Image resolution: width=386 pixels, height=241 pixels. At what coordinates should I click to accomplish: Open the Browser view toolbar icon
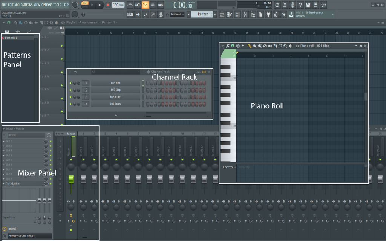pyautogui.click(x=253, y=15)
